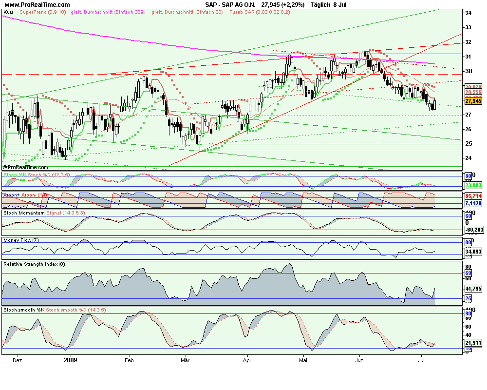Select the SAP - SAP AG O.N. title
Screen dimensions: 487x390
click(230, 5)
